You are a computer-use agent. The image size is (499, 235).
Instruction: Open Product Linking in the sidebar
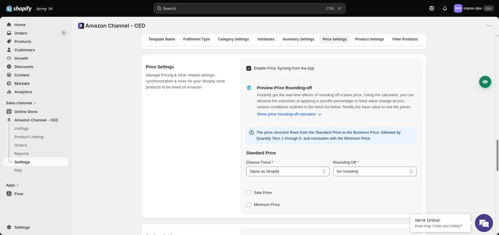click(x=29, y=137)
